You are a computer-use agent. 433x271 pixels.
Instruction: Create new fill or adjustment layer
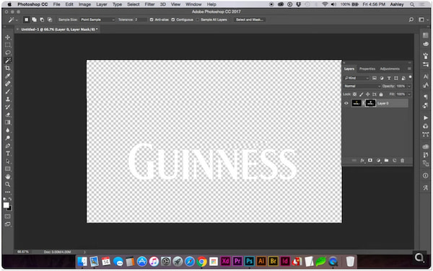[x=378, y=161]
